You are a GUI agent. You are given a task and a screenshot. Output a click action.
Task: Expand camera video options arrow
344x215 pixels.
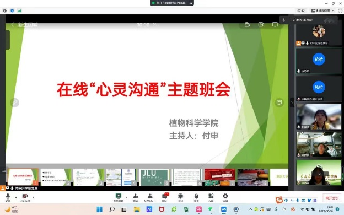click(x=33, y=198)
